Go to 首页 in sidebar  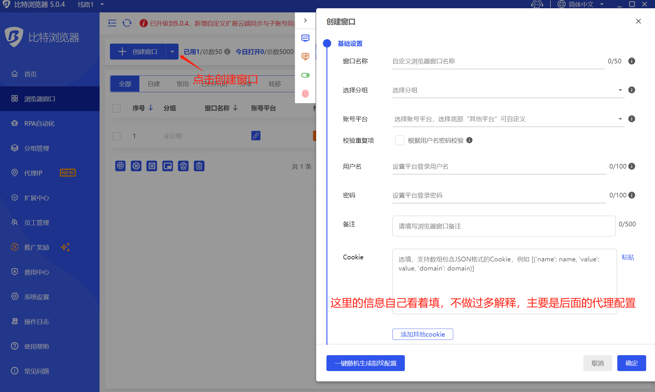pos(50,74)
